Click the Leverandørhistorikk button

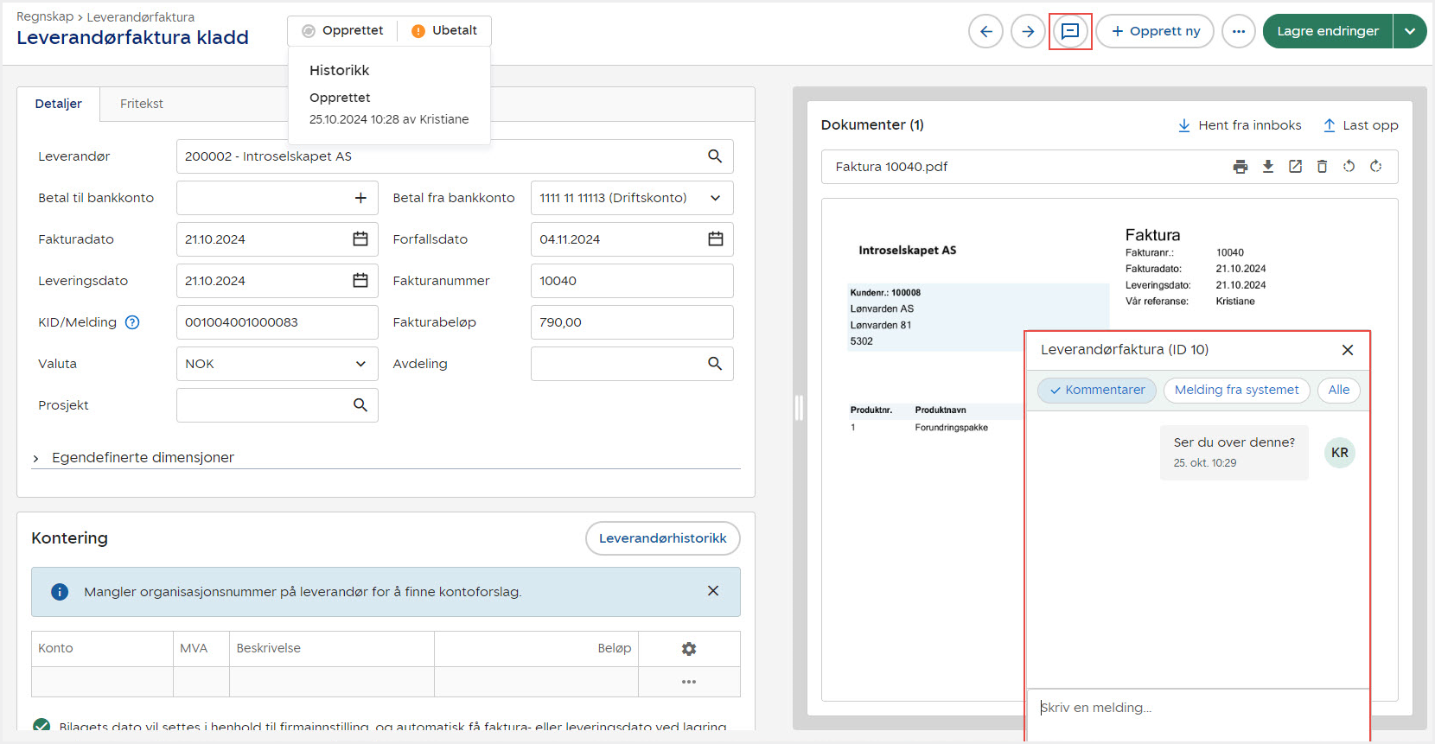point(662,538)
